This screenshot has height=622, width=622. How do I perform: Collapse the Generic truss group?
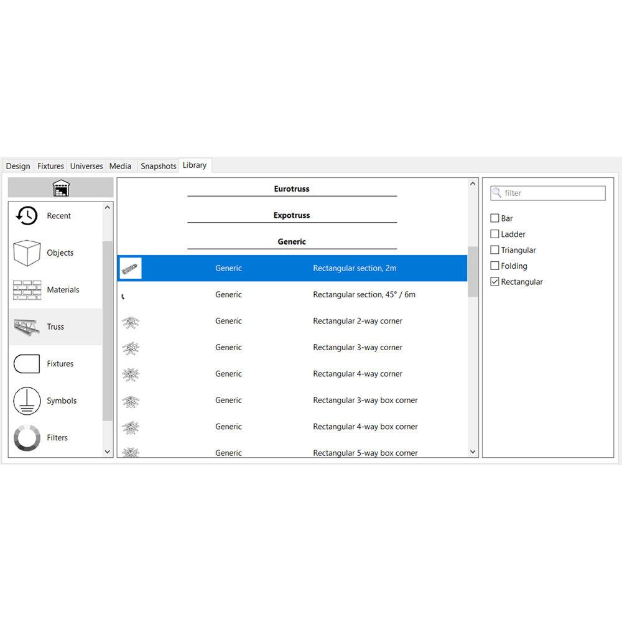coord(291,241)
